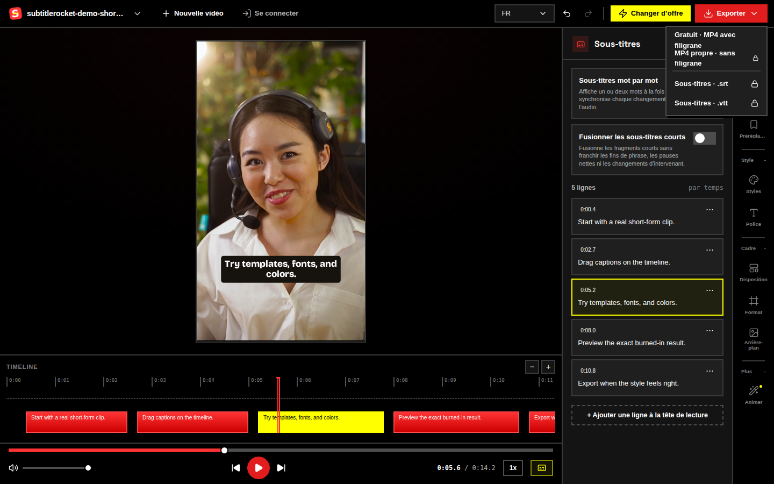Click Changer d'offre button

click(x=651, y=13)
